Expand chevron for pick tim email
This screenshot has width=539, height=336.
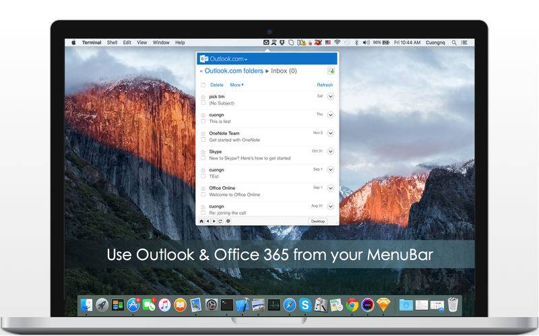tap(330, 96)
